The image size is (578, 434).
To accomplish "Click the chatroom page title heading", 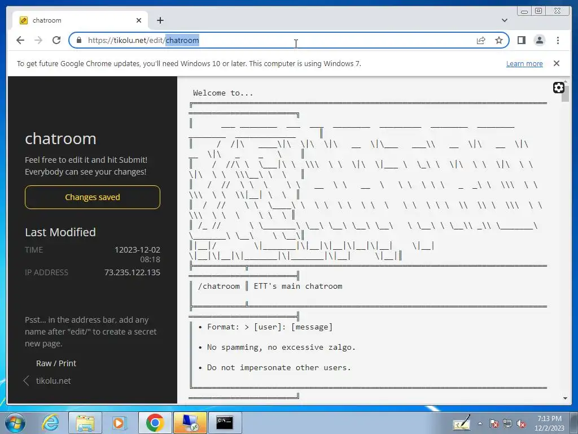I will (61, 139).
